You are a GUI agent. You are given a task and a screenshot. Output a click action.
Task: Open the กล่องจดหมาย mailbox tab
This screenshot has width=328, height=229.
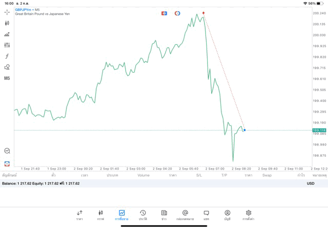tap(185, 215)
